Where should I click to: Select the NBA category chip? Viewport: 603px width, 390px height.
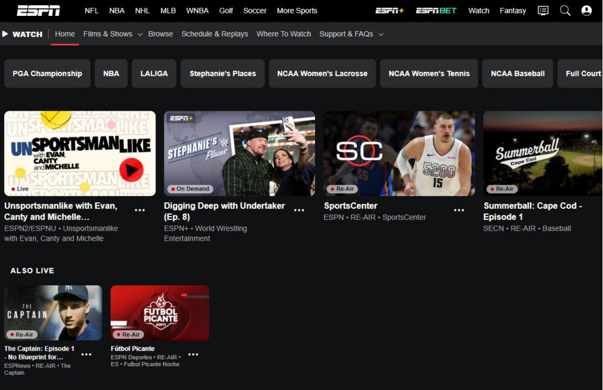111,74
